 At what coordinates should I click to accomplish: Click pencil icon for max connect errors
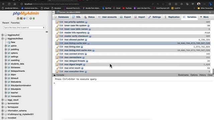click(58, 54)
